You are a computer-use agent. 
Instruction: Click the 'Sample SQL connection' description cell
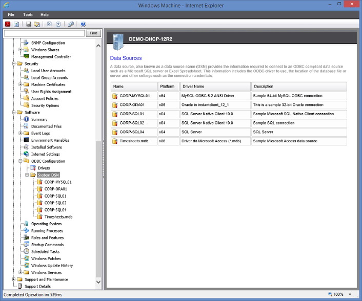pyautogui.click(x=299, y=123)
